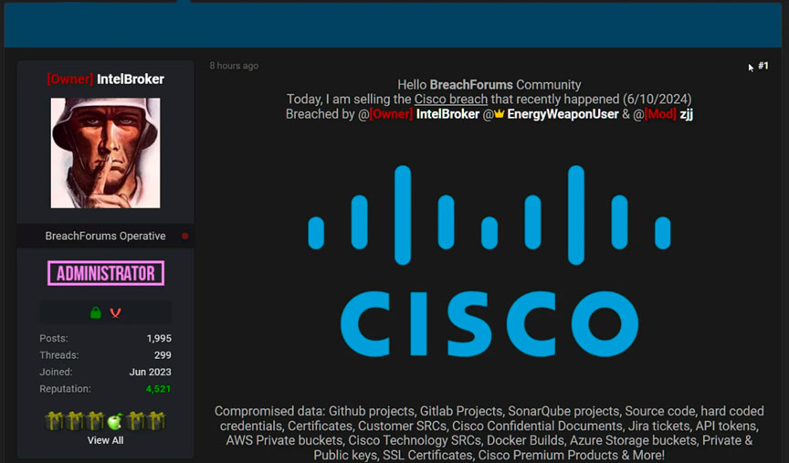
Task: Click the gift box left of the apple
Action: pos(95,421)
